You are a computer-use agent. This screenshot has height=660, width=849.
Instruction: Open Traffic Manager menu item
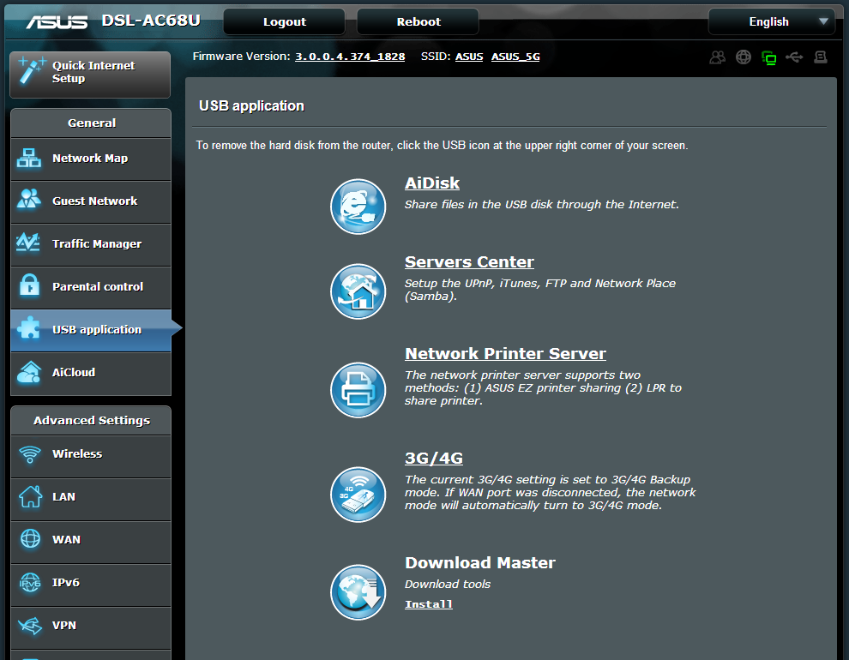pyautogui.click(x=91, y=244)
